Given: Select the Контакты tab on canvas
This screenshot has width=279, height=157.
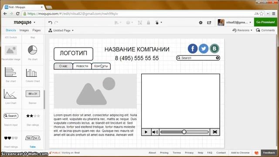Looking at the screenshot, I should point(101,66).
